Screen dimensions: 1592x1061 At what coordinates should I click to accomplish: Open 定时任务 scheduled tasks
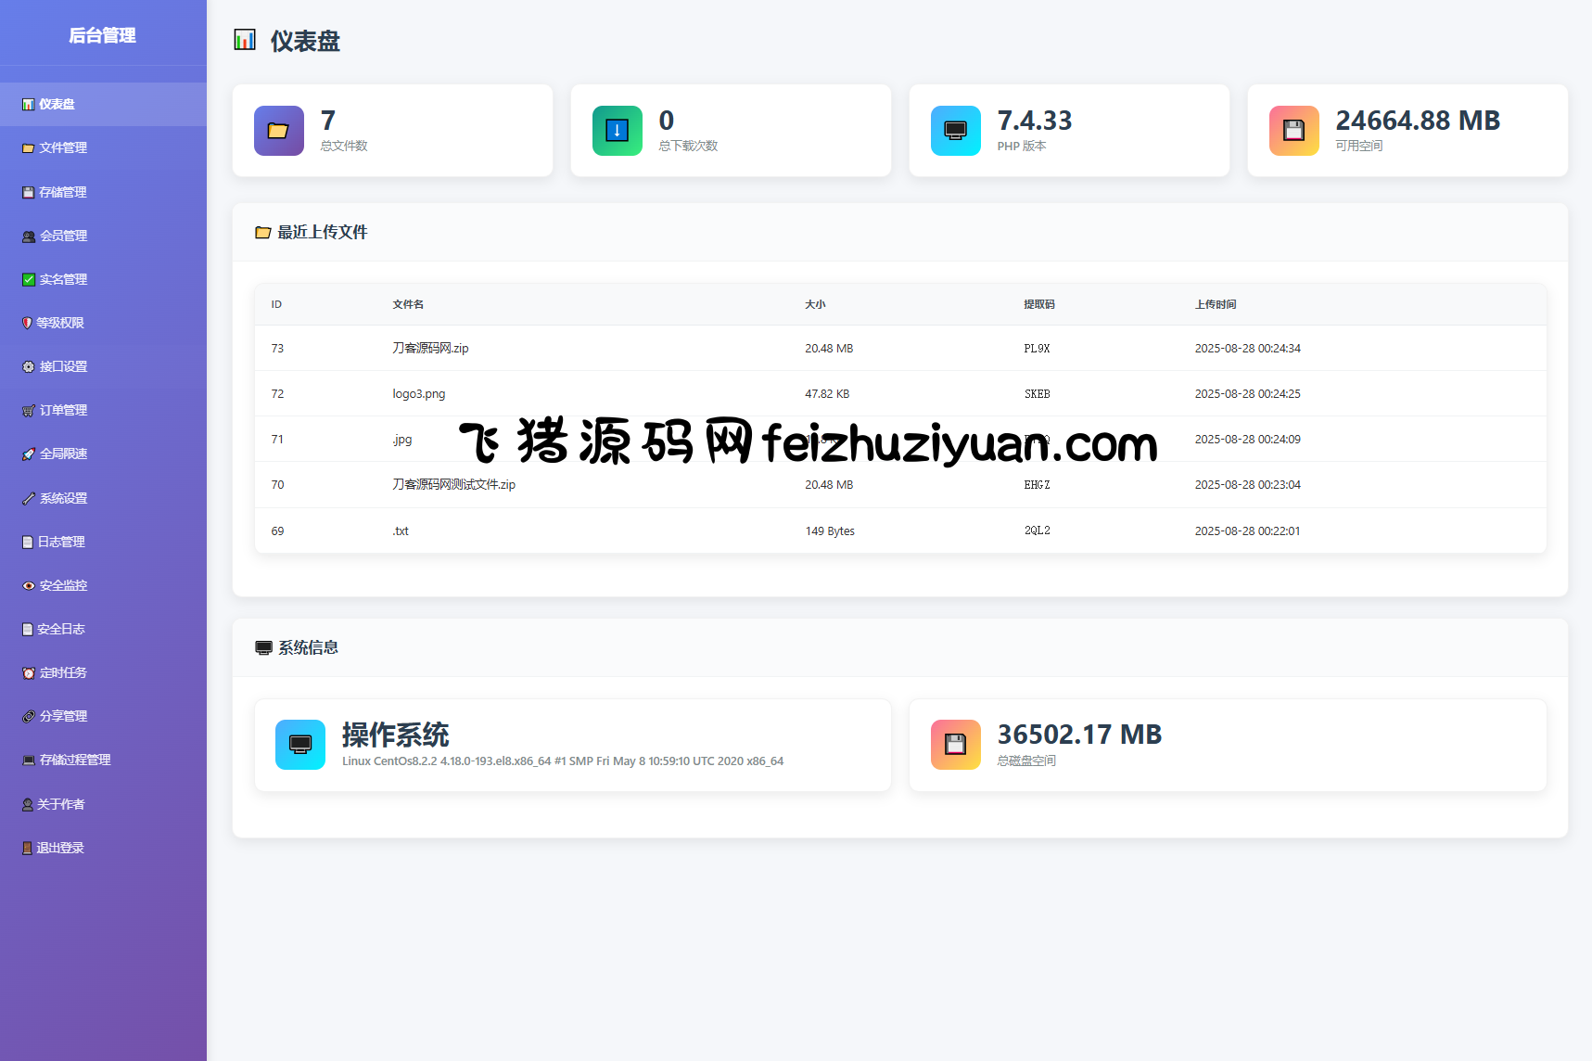click(x=63, y=672)
